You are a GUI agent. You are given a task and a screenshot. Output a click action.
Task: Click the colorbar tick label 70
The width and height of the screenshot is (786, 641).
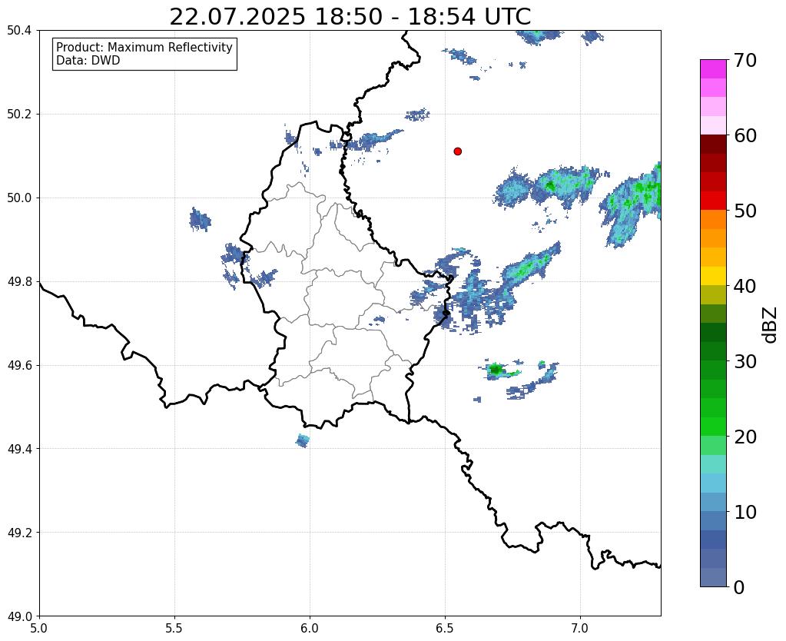click(745, 60)
